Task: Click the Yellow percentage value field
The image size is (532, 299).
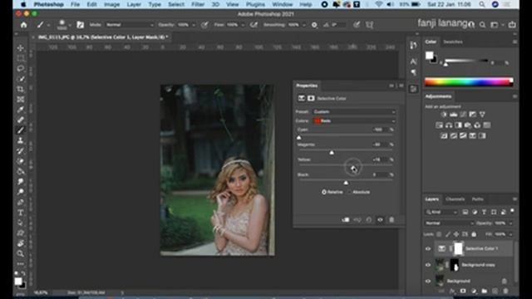Action: 379,159
